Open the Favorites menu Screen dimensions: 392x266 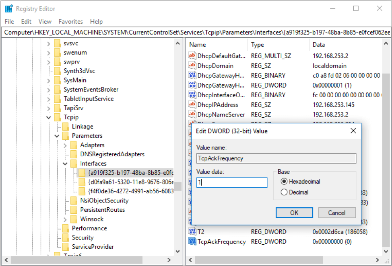pos(70,22)
